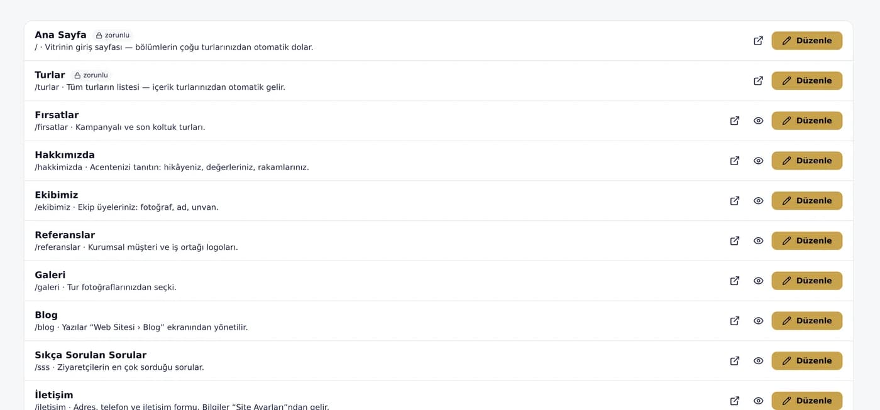Click Düzenle for Sıkça Sorulan Sorular
The width and height of the screenshot is (880, 410).
pyautogui.click(x=806, y=361)
